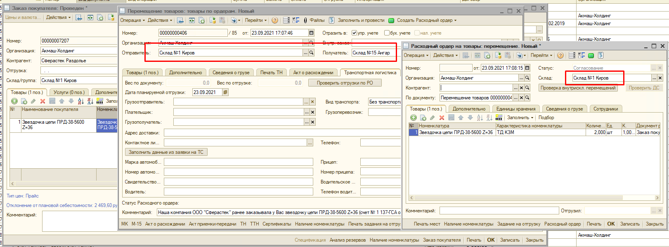The width and height of the screenshot is (669, 247).
Task: Click the re-read refresh icon in Перемещение товаров toolbar
Action: click(191, 20)
